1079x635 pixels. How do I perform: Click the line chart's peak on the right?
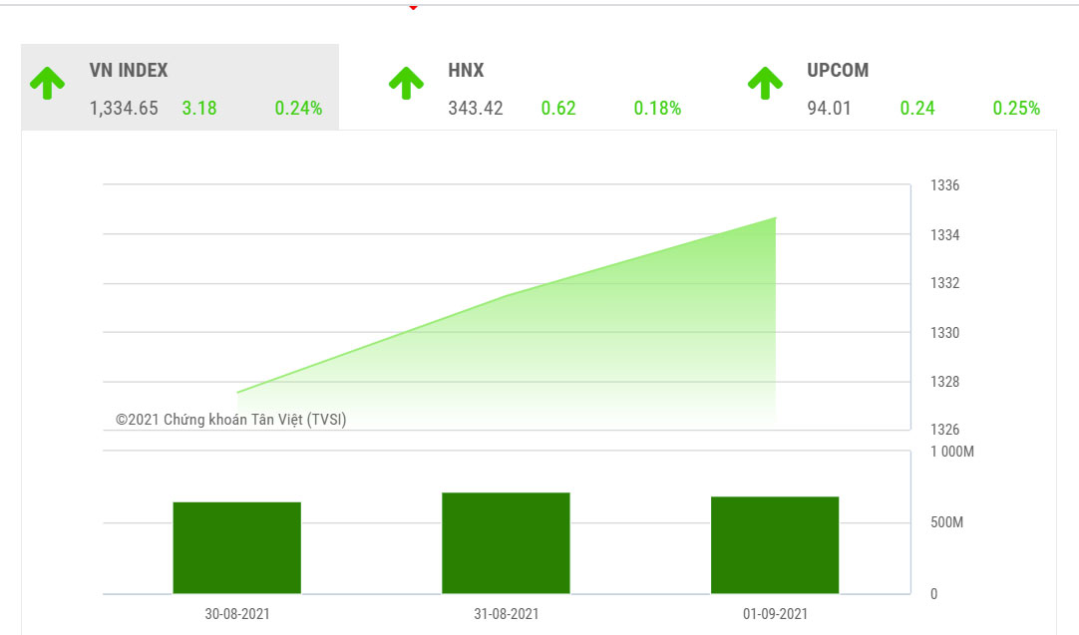tap(775, 218)
